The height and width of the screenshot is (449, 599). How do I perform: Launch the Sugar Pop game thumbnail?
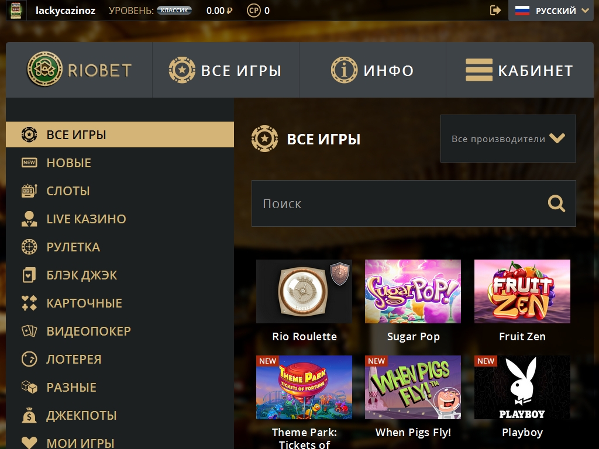pos(413,291)
